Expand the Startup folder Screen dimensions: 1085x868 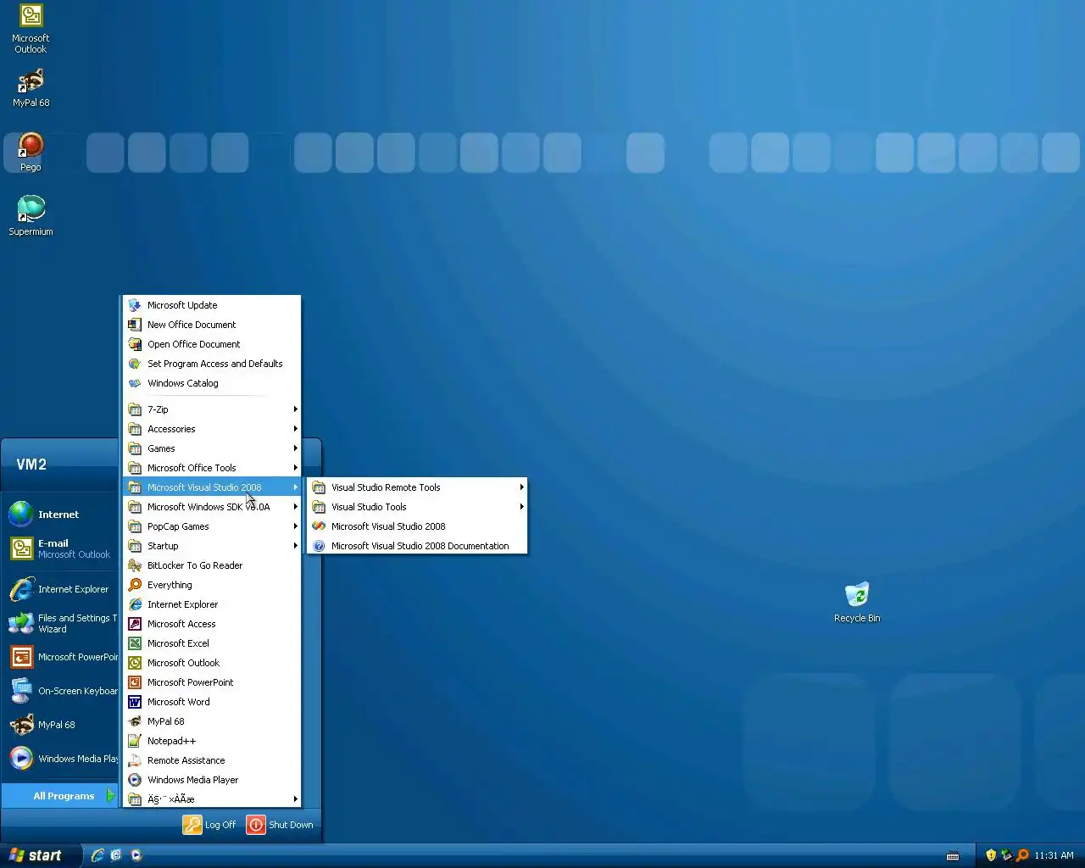212,546
